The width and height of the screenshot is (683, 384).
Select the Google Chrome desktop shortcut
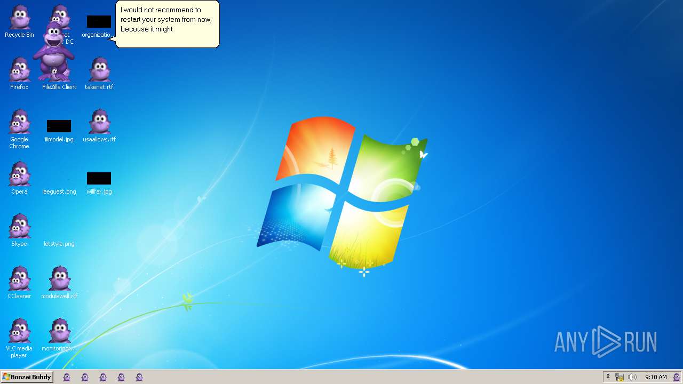coord(19,122)
